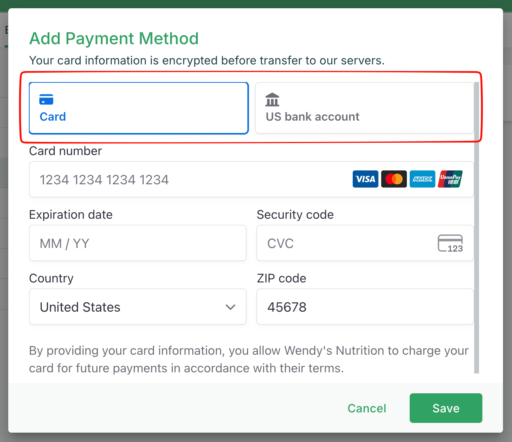Click the ZIP code field showing 45678

pos(365,307)
